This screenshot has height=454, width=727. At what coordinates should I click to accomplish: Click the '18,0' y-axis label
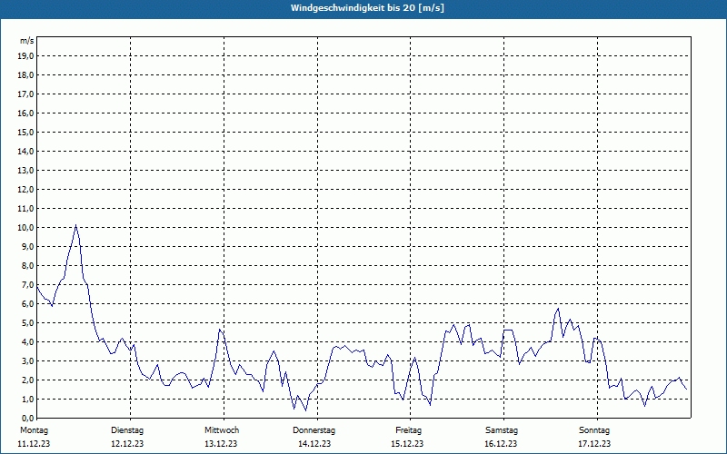26,75
